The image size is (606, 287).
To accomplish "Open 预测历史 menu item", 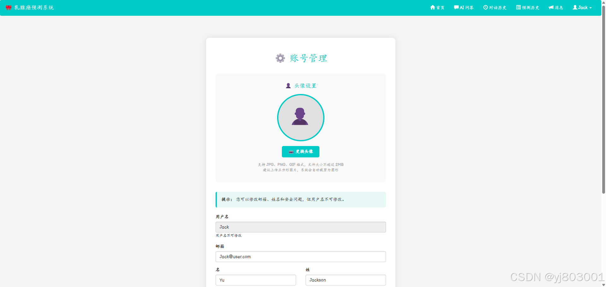I will point(528,8).
